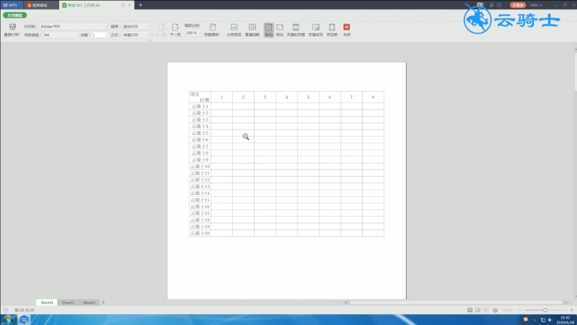Viewport: 577px width, 325px height.
Task: Select the Sheet2 tab
Action: coord(68,303)
